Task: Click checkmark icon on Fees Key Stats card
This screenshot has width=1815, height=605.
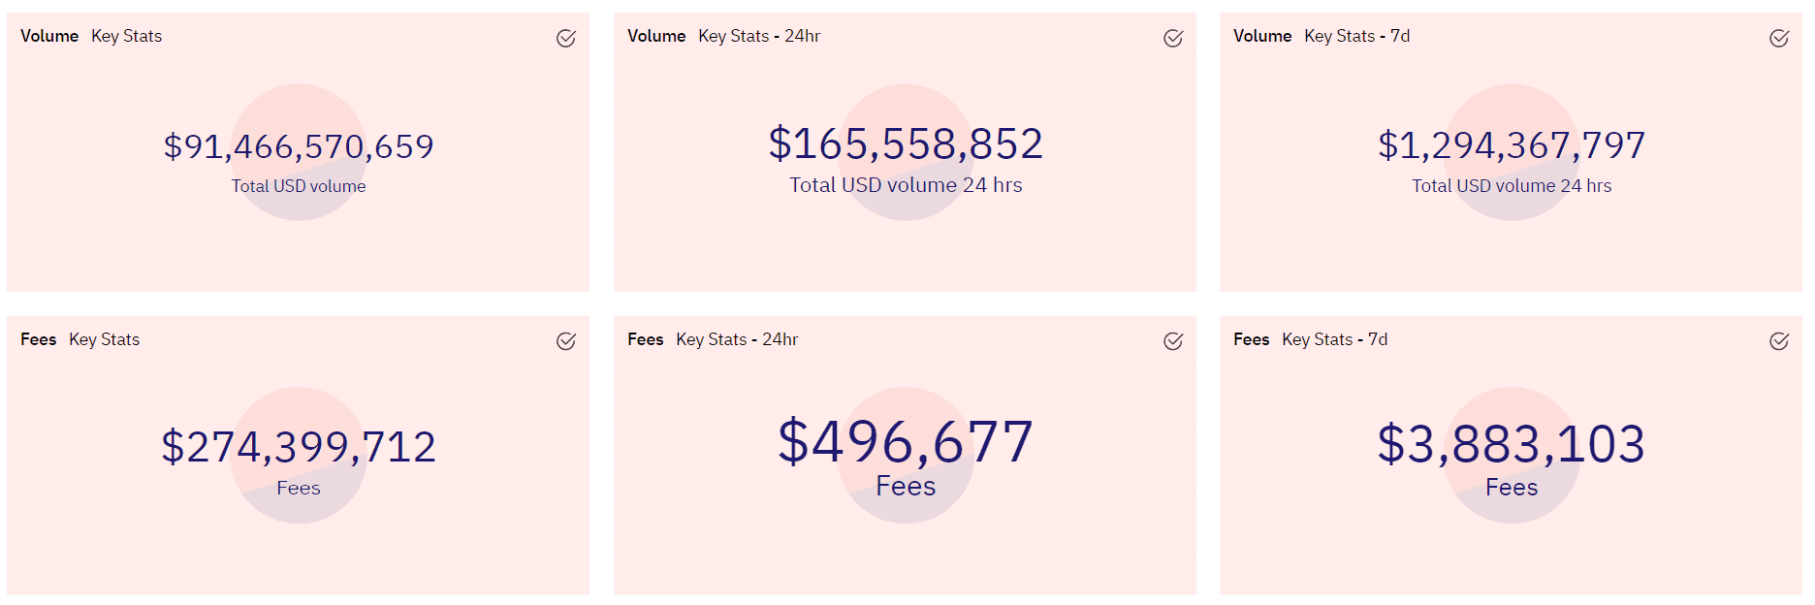Action: (x=566, y=341)
